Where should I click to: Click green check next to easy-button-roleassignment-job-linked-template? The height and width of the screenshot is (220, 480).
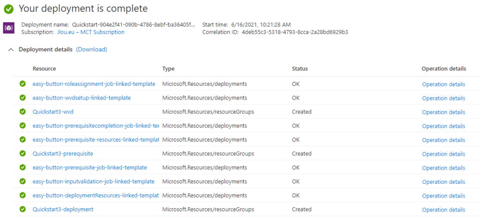pyautogui.click(x=22, y=83)
